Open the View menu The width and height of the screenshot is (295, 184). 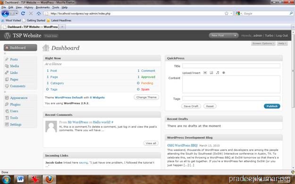[x=18, y=8]
